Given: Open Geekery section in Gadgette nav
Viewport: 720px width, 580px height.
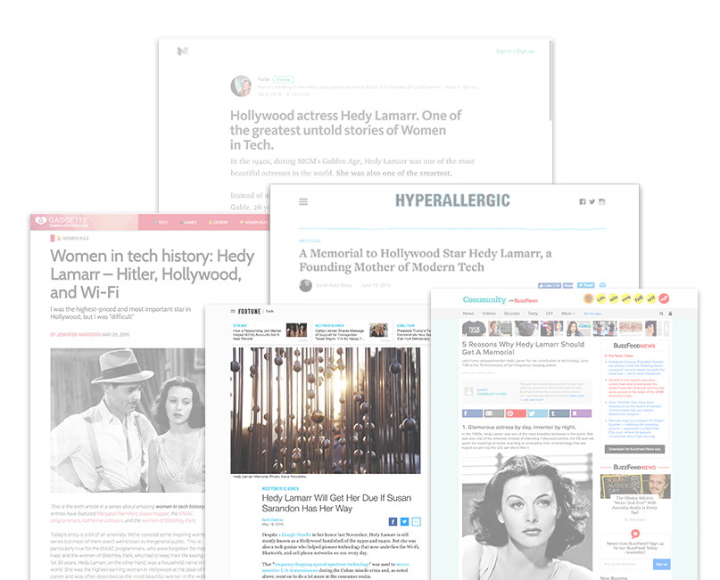Looking at the screenshot, I should [x=218, y=222].
